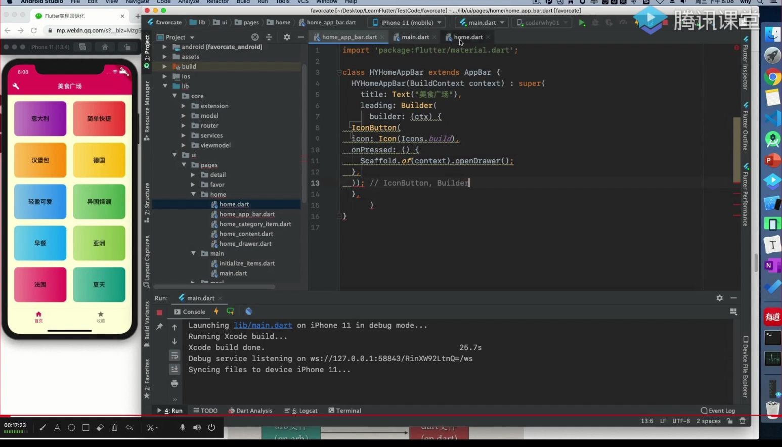The width and height of the screenshot is (782, 447).
Task: Click the UTF-8 encoding status
Action: (x=681, y=421)
